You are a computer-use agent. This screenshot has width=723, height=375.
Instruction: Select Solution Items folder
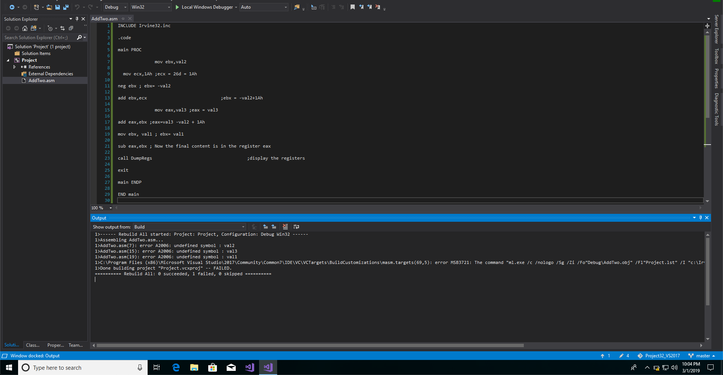tap(36, 53)
